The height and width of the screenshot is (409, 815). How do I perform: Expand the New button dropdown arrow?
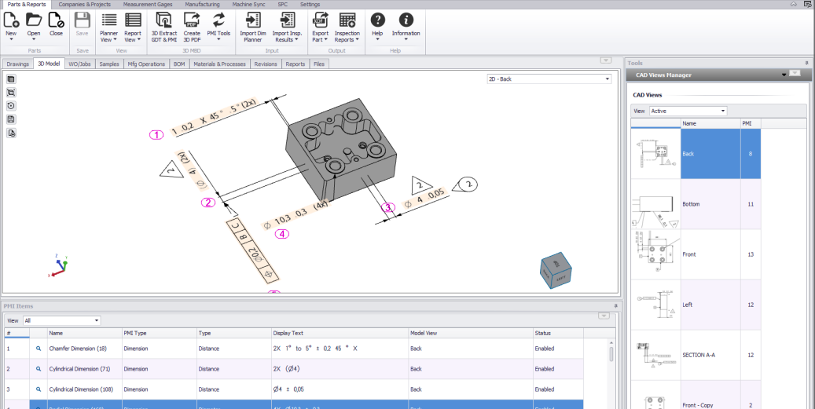[x=11, y=40]
